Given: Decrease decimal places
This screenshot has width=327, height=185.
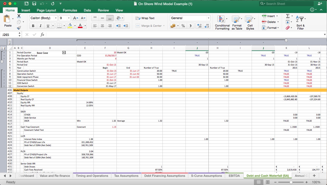Looking at the screenshot, I should [x=207, y=26].
